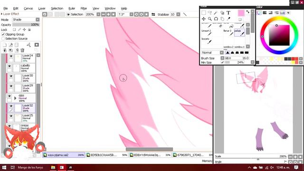
Task: Open the Canvas menu
Action: tap(28, 9)
